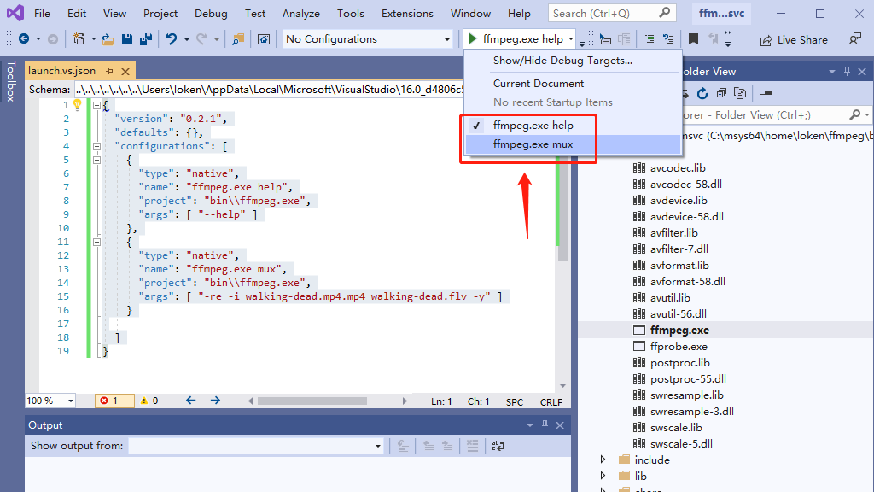Close the launch.vs.json tab
Screen dimensions: 874x492
[x=125, y=72]
